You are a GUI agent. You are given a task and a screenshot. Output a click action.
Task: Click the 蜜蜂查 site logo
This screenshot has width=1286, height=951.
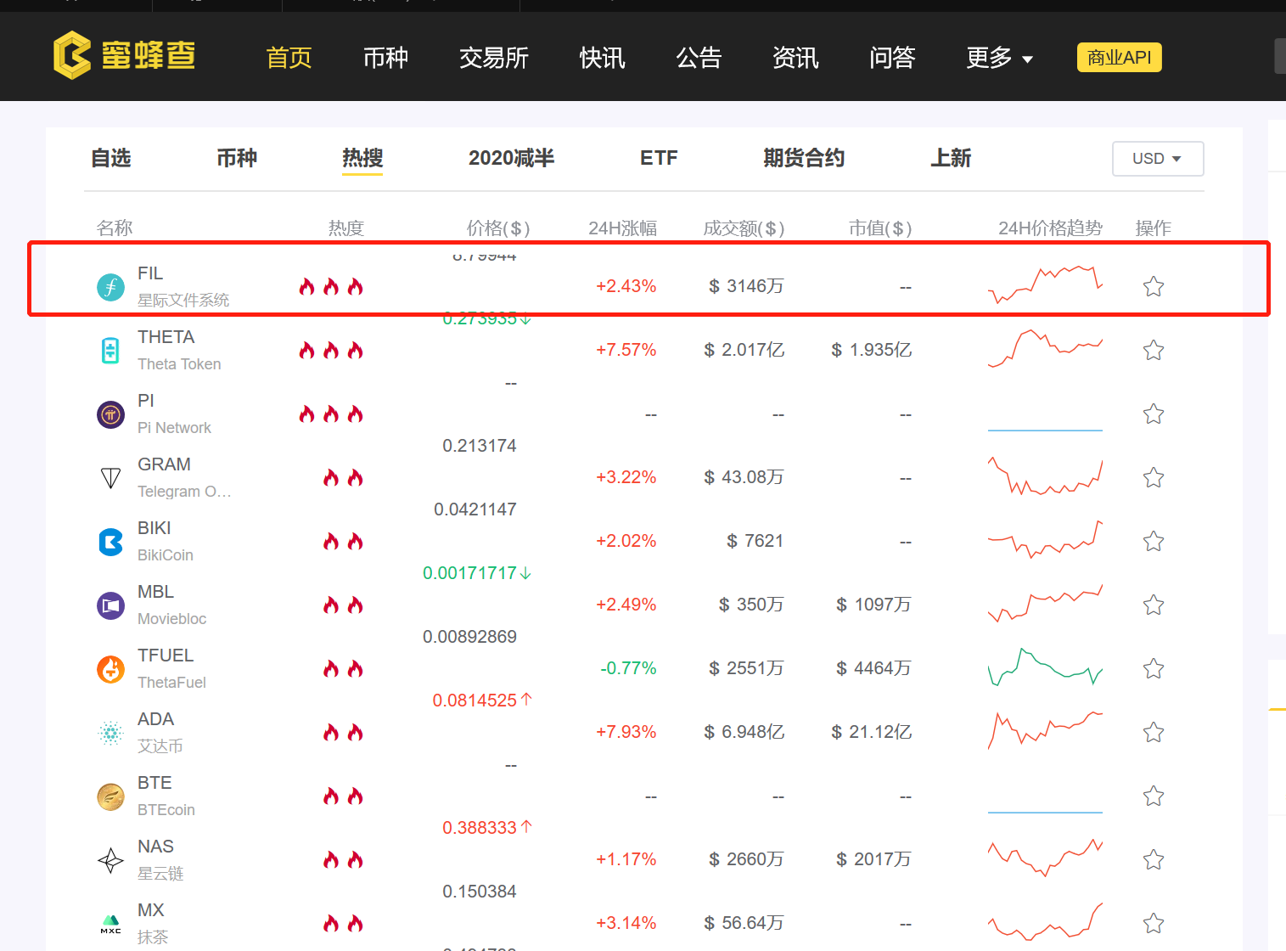tap(125, 55)
